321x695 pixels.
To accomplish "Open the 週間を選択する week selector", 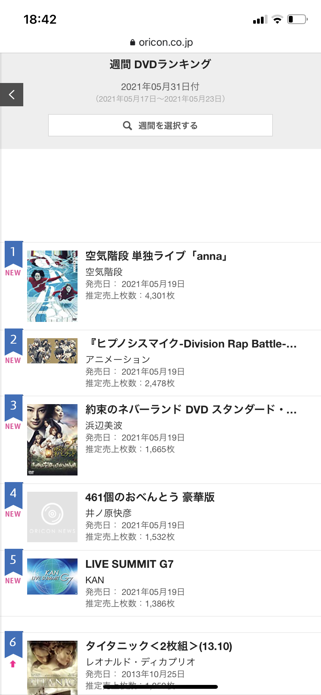I will pos(160,125).
